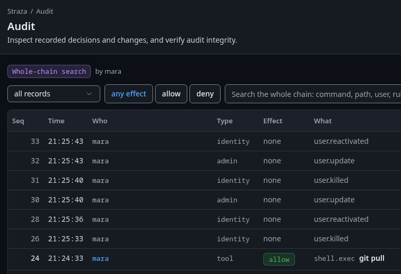The image size is (401, 274).
Task: Click 'shell.exec' in row 24
Action: tap(334, 258)
